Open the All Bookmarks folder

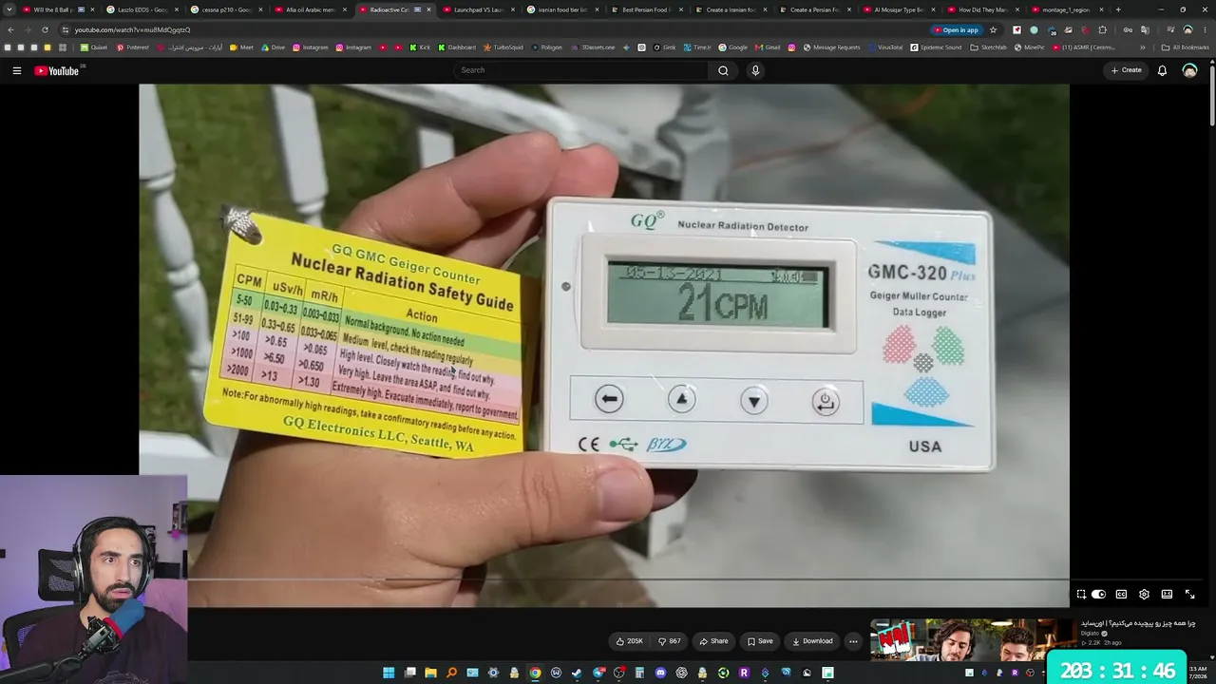(x=1186, y=47)
